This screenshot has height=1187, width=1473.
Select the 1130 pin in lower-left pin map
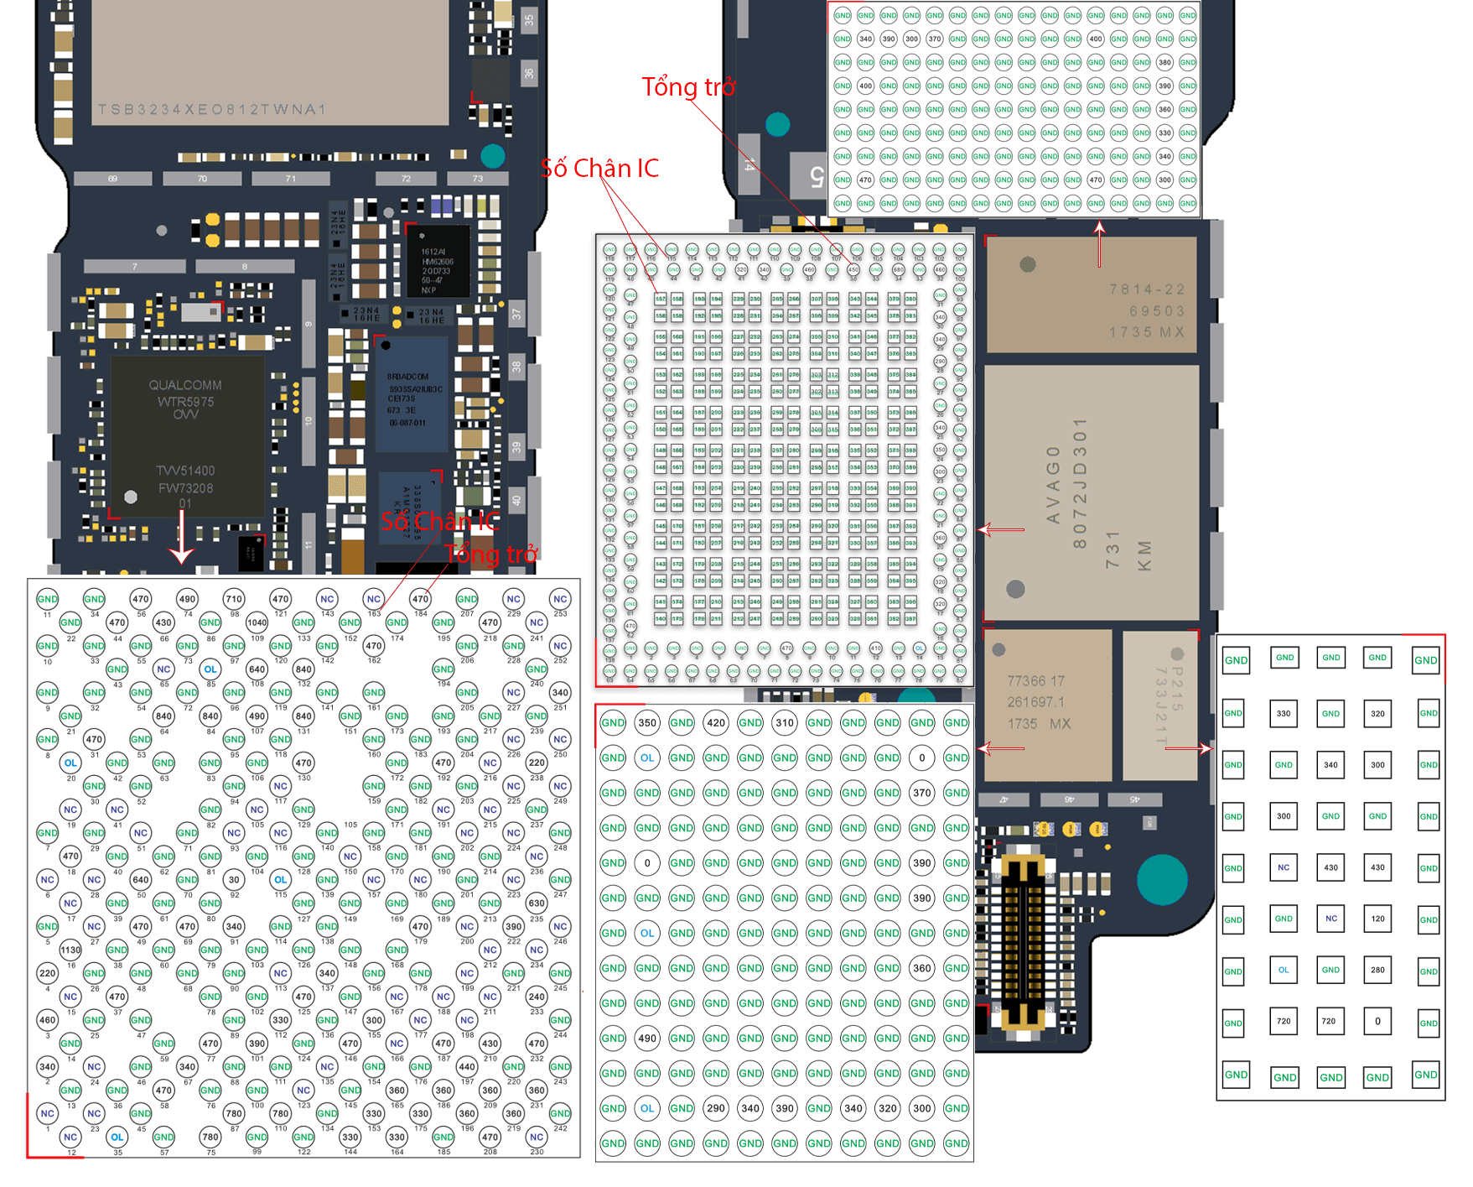click(70, 950)
